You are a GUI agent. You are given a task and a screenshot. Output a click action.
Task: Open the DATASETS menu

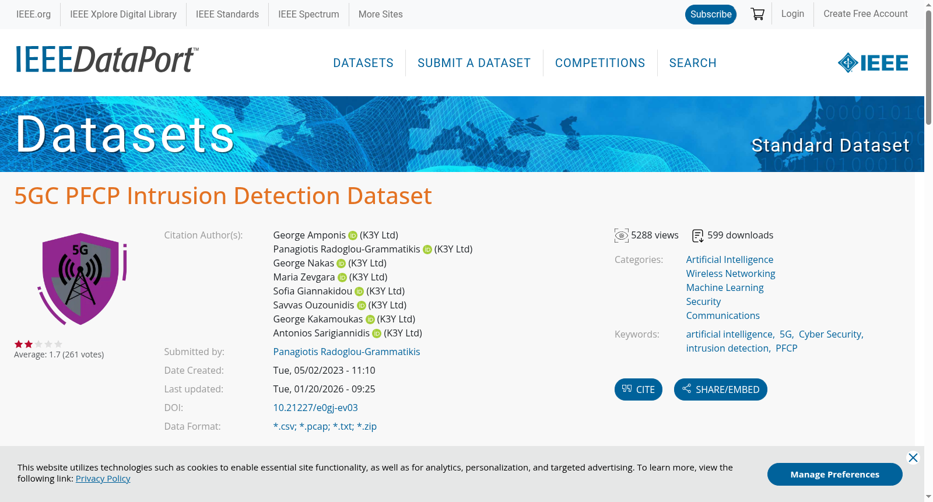pyautogui.click(x=363, y=63)
